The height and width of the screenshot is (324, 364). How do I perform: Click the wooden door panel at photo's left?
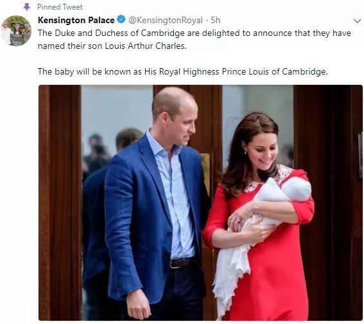60,203
